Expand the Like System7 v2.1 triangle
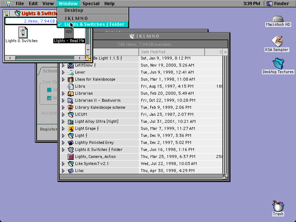This screenshot has width=296, height=222. pyautogui.click(x=63, y=164)
